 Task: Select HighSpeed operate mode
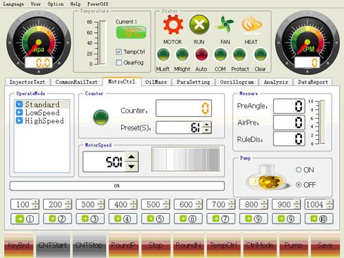pyautogui.click(x=42, y=121)
